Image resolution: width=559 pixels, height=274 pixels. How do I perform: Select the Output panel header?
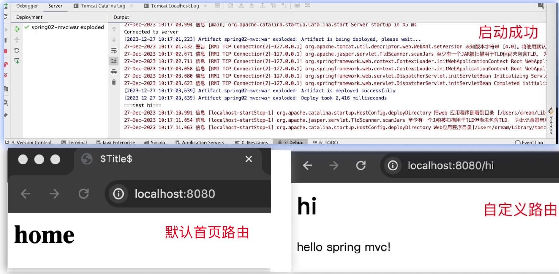[121, 17]
